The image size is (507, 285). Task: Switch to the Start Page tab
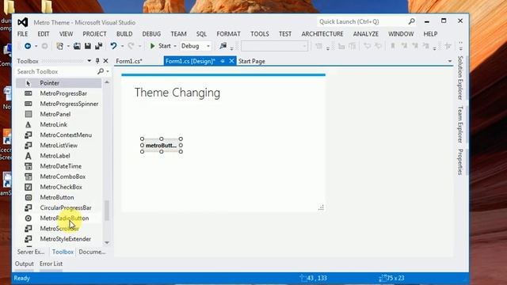coord(252,61)
